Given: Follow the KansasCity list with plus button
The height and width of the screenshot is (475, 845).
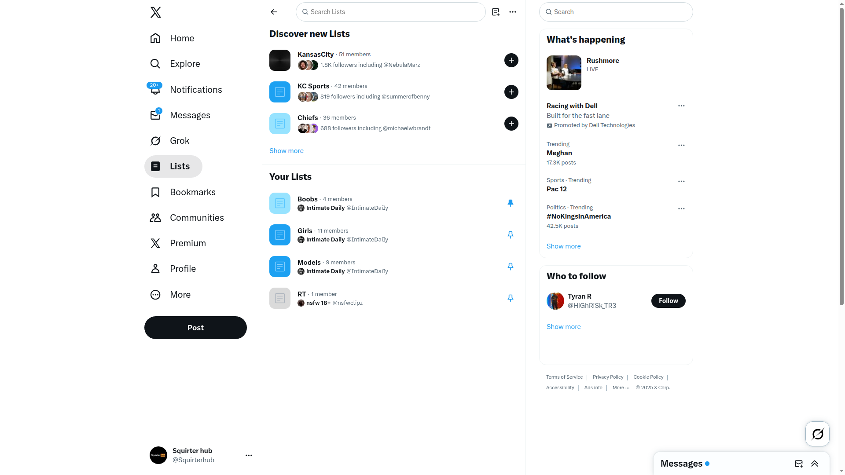Looking at the screenshot, I should [511, 60].
